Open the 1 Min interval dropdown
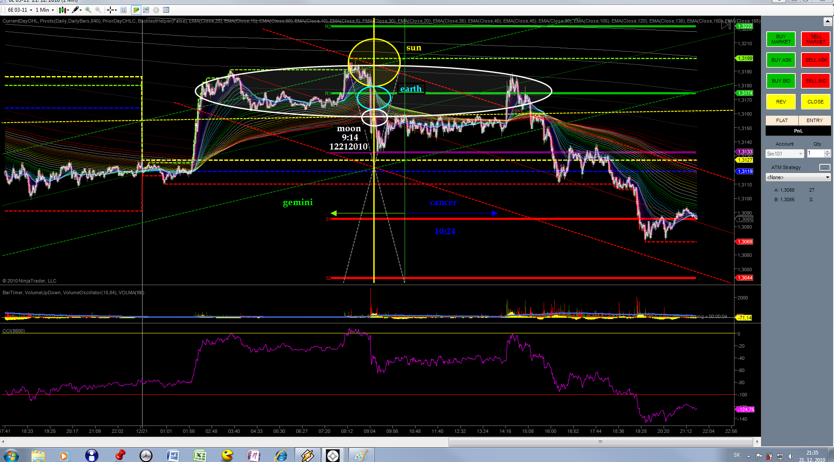The height and width of the screenshot is (462, 834). pos(45,10)
